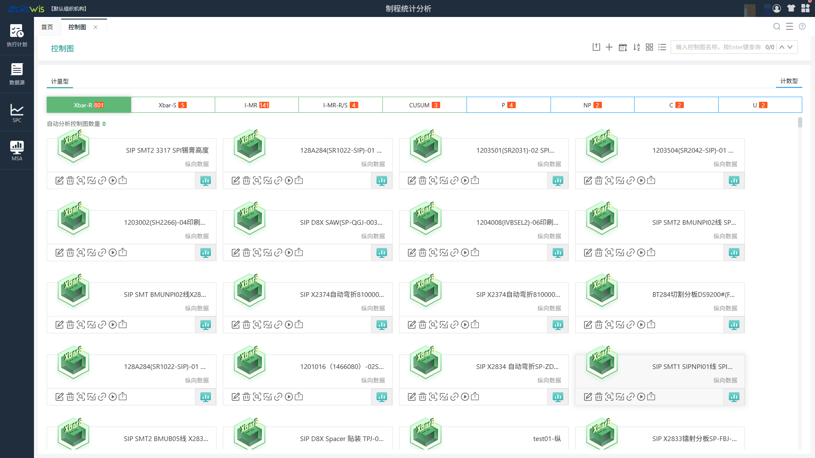Close the 控制图 tab
The width and height of the screenshot is (815, 458).
96,27
